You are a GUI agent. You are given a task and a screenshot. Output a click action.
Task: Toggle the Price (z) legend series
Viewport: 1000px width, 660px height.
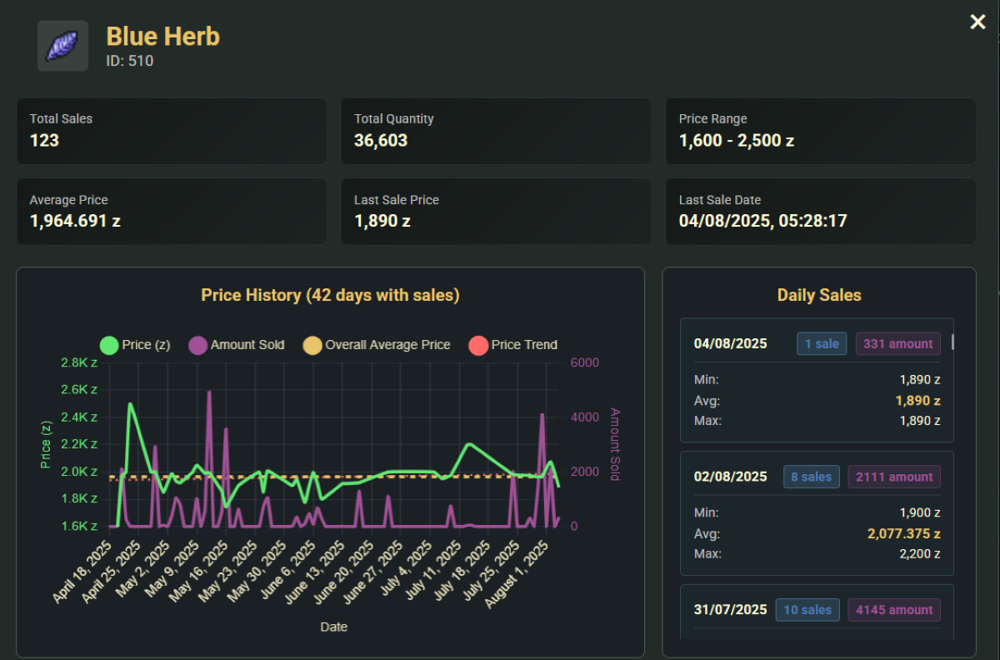point(135,345)
